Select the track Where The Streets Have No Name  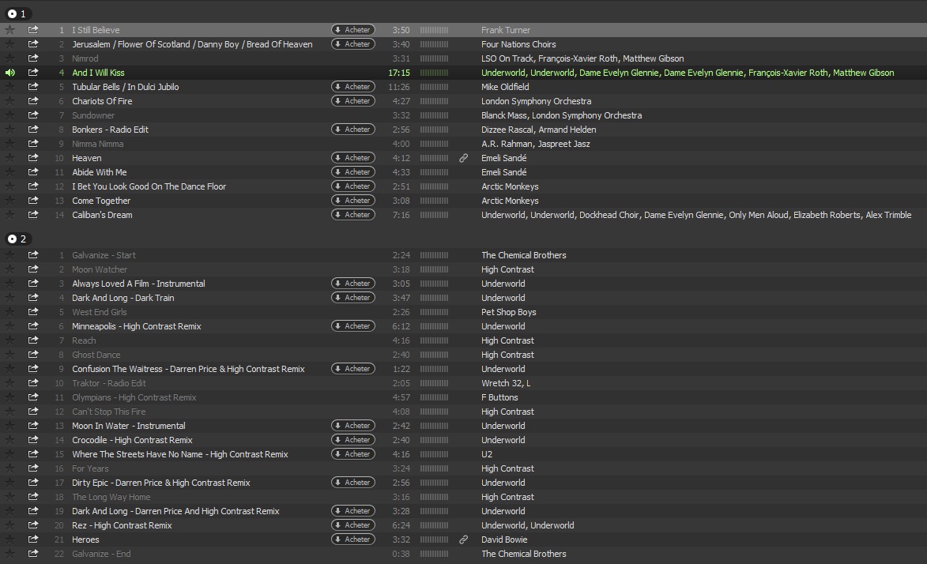point(179,454)
